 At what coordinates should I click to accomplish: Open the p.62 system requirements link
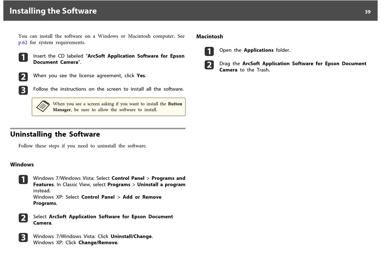click(x=23, y=43)
